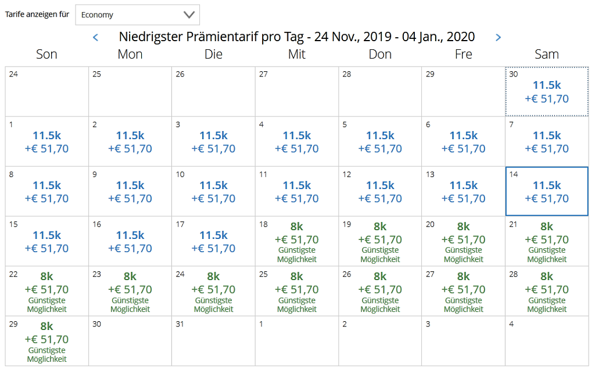Image resolution: width=595 pixels, height=370 pixels.
Task: Go to next date range arrow
Action: 498,38
